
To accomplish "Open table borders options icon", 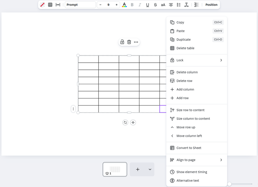I will (50, 5).
